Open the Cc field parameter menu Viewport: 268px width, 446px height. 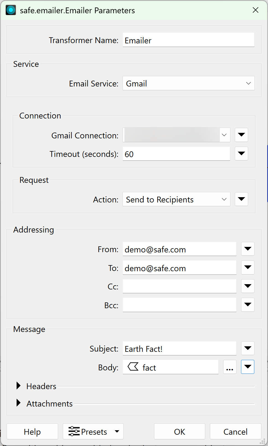point(247,286)
